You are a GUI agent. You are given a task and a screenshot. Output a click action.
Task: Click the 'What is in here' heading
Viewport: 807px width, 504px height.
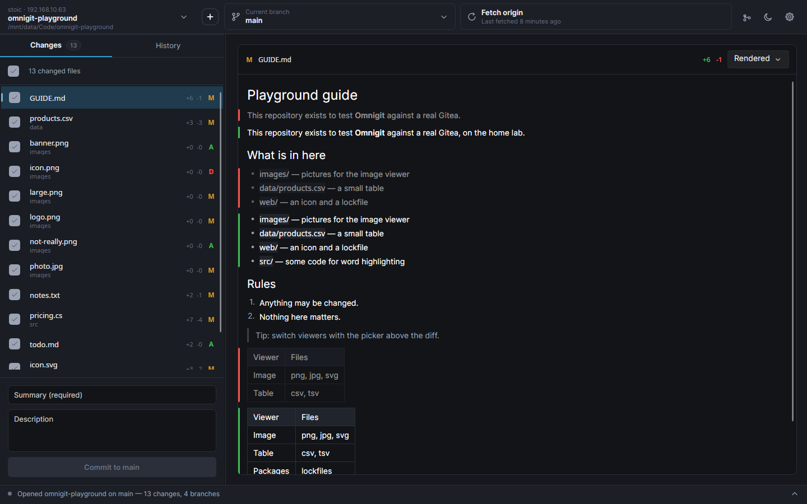coord(286,155)
